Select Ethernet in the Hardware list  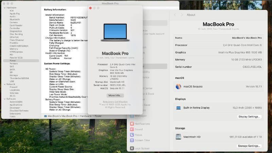pyautogui.click(x=14, y=37)
